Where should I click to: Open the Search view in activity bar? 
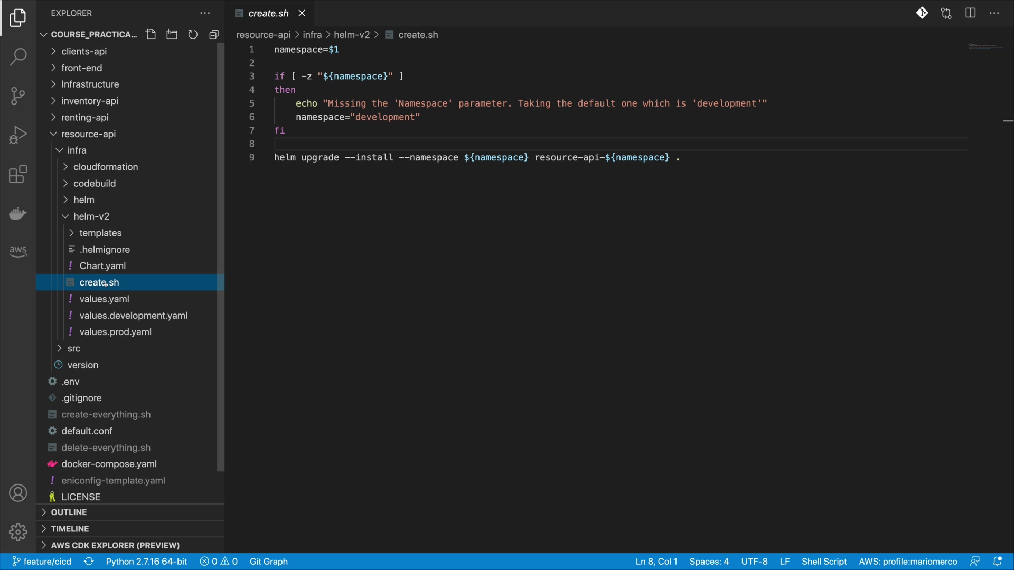(18, 56)
